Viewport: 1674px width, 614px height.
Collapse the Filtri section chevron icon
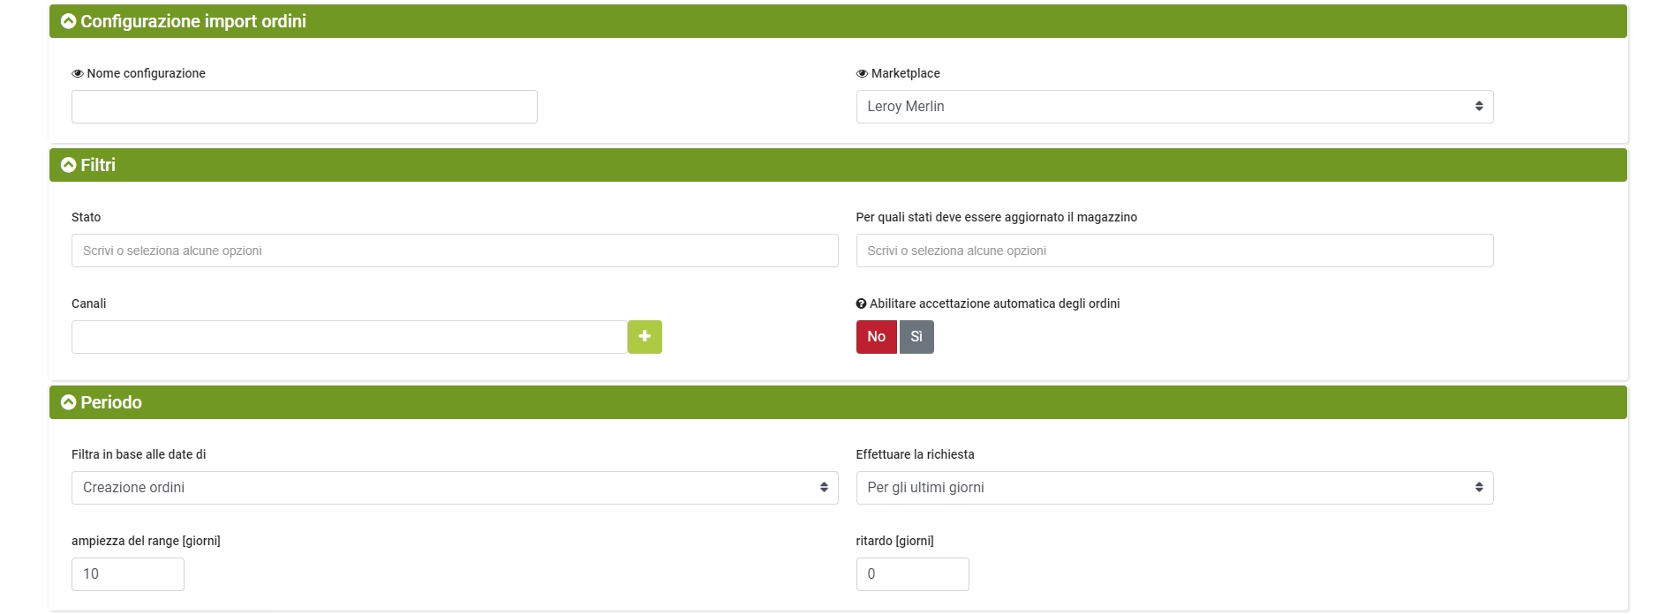68,165
